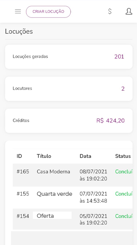The width and height of the screenshot is (137, 245).
Task: Sort by the Título column header
Action: [44, 156]
